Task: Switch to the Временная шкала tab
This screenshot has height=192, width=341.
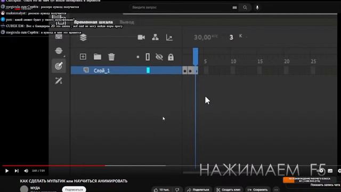Action: click(x=93, y=22)
